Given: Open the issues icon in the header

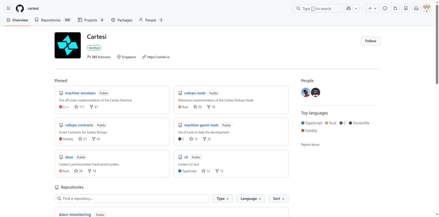Looking at the screenshot, I should pos(385,8).
